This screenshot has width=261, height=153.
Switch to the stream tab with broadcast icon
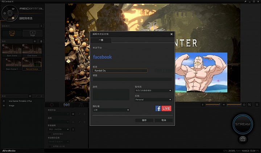pos(66,105)
